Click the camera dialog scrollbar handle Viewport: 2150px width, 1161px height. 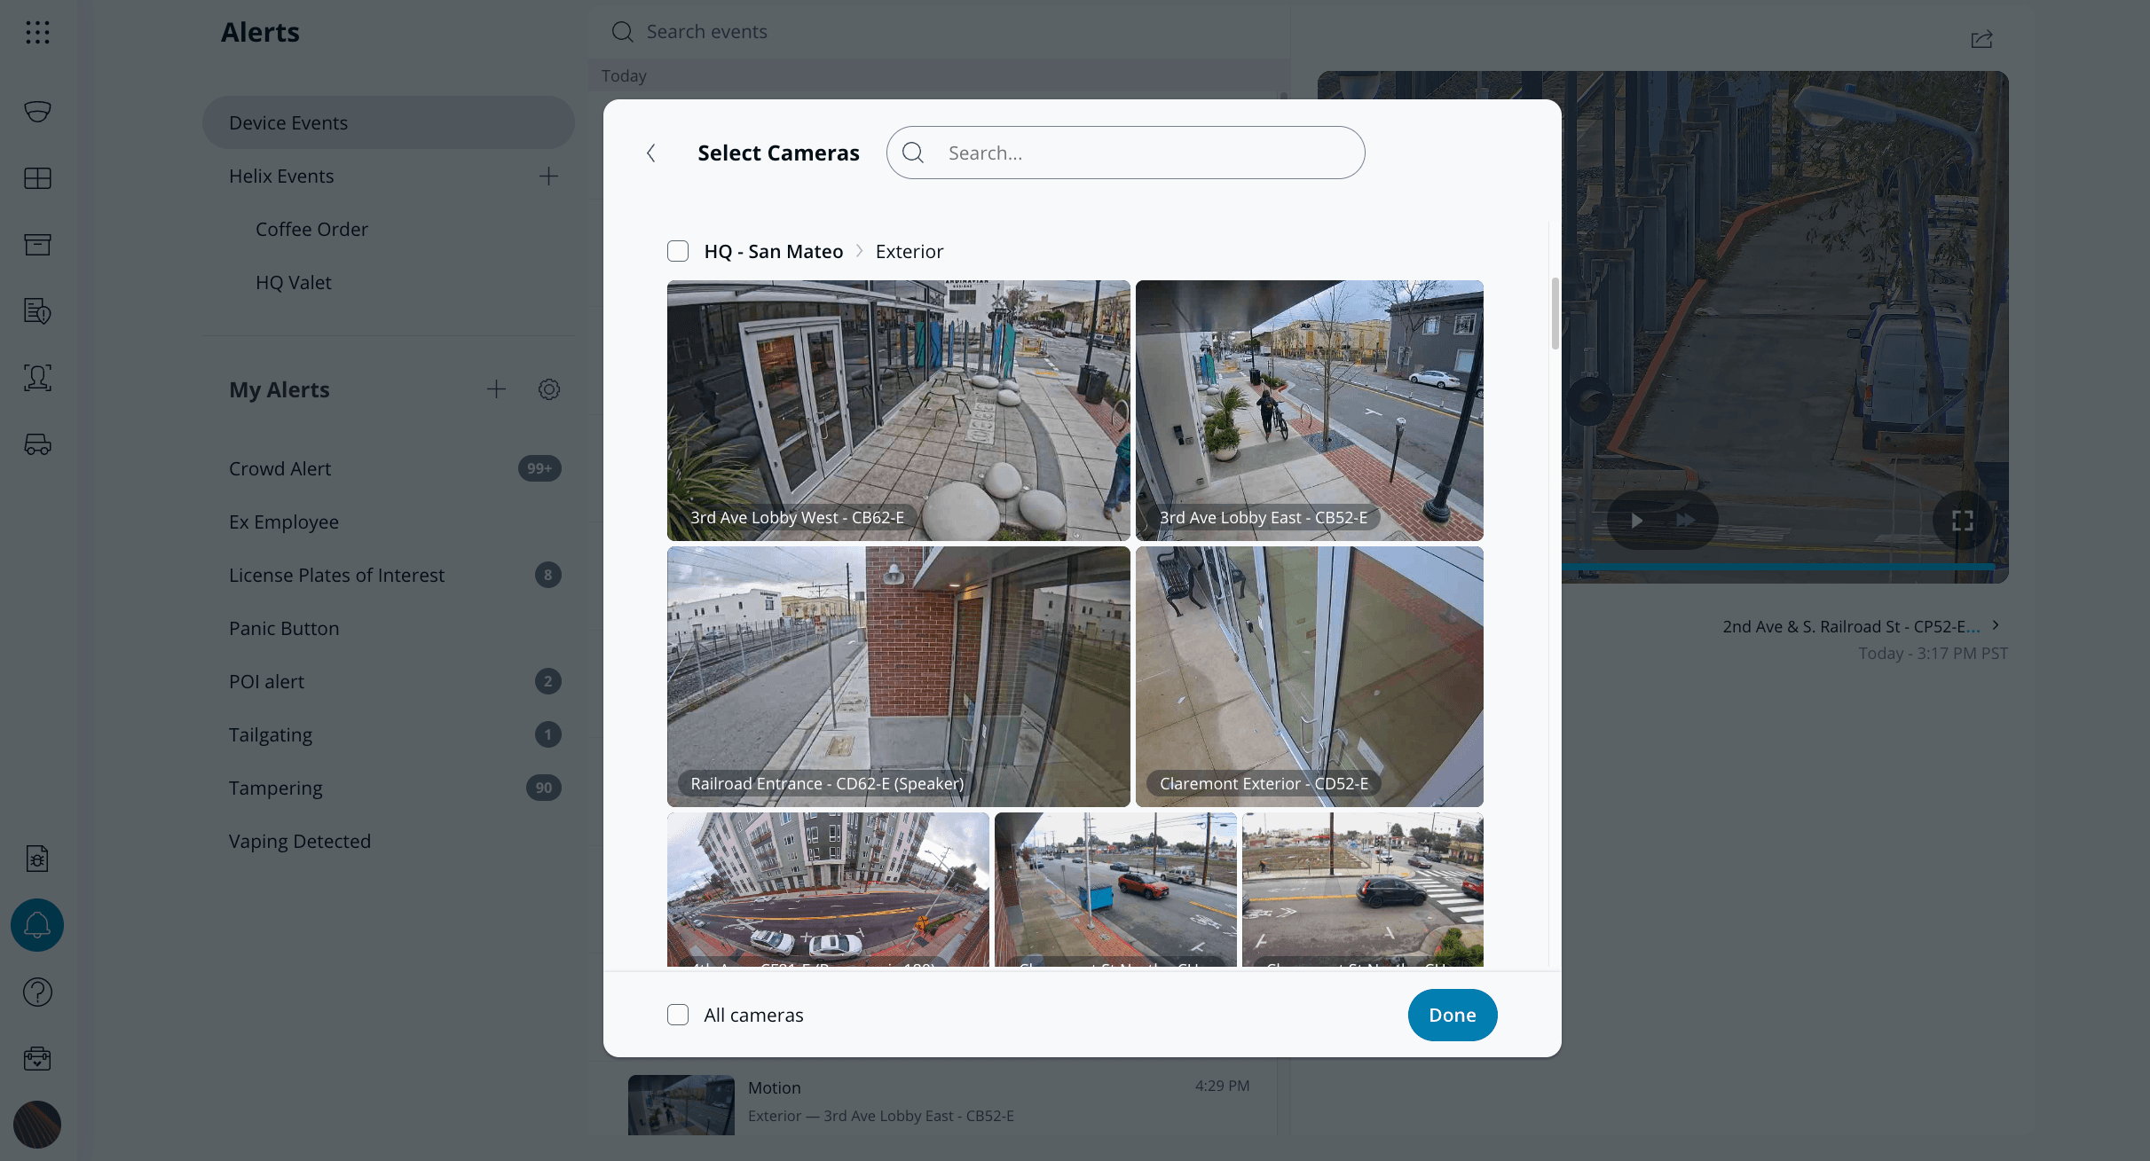tap(1555, 313)
